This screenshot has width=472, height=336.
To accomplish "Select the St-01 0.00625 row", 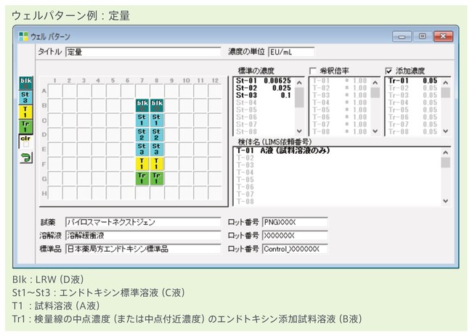I will click(264, 81).
